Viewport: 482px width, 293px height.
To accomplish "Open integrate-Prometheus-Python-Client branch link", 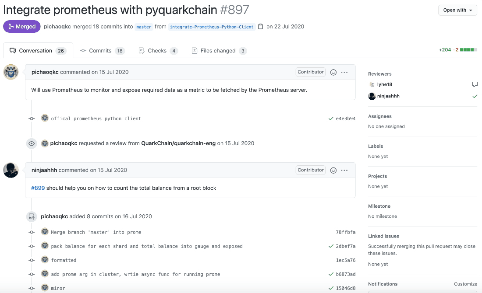I will coord(212,27).
